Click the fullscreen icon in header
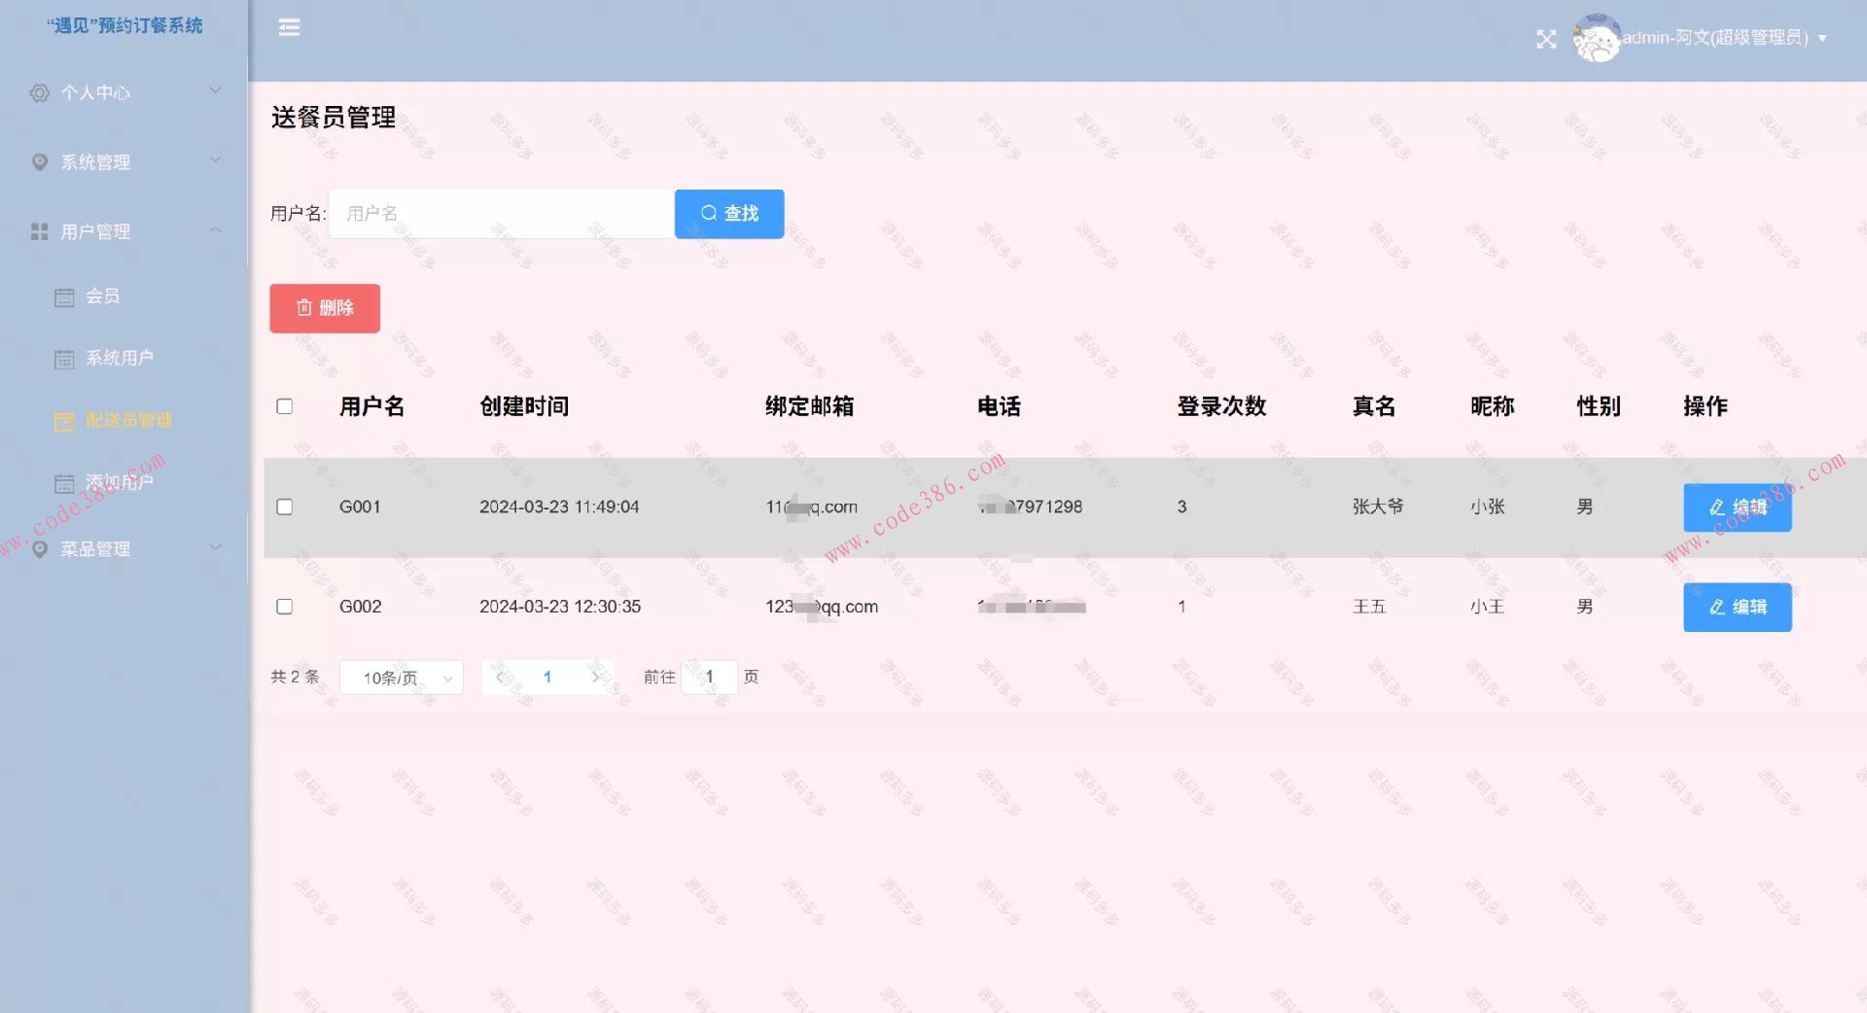Image resolution: width=1867 pixels, height=1013 pixels. coord(1546,39)
